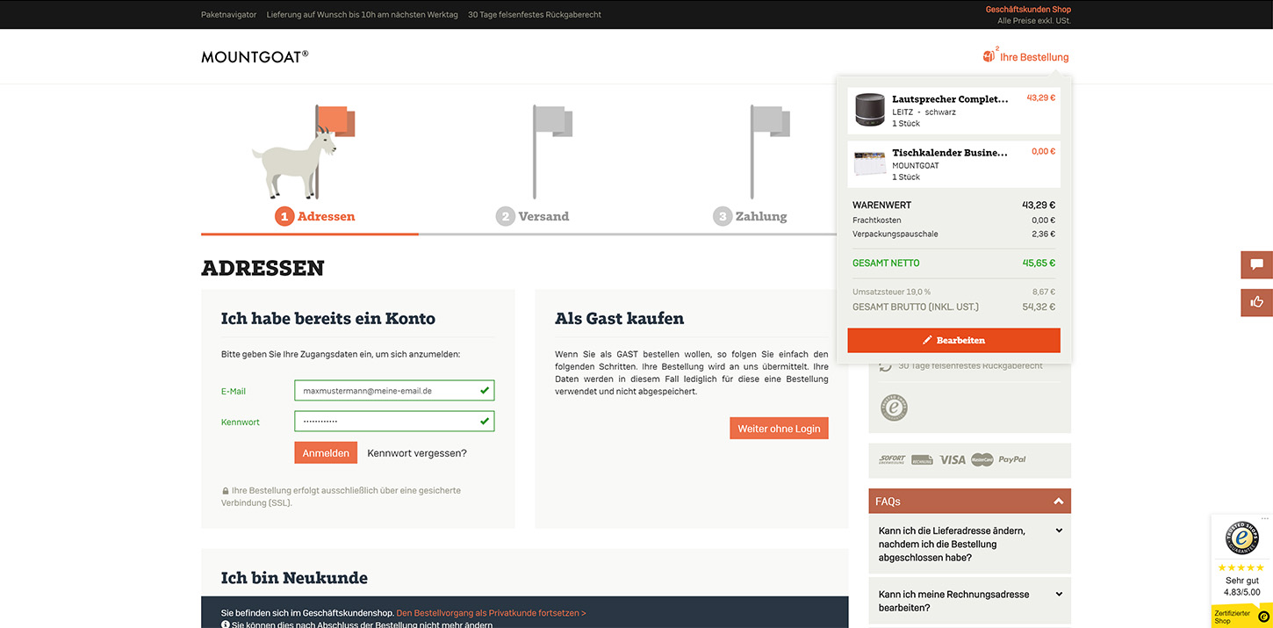Open the chat bubble side icon
This screenshot has width=1273, height=628.
point(1256,264)
